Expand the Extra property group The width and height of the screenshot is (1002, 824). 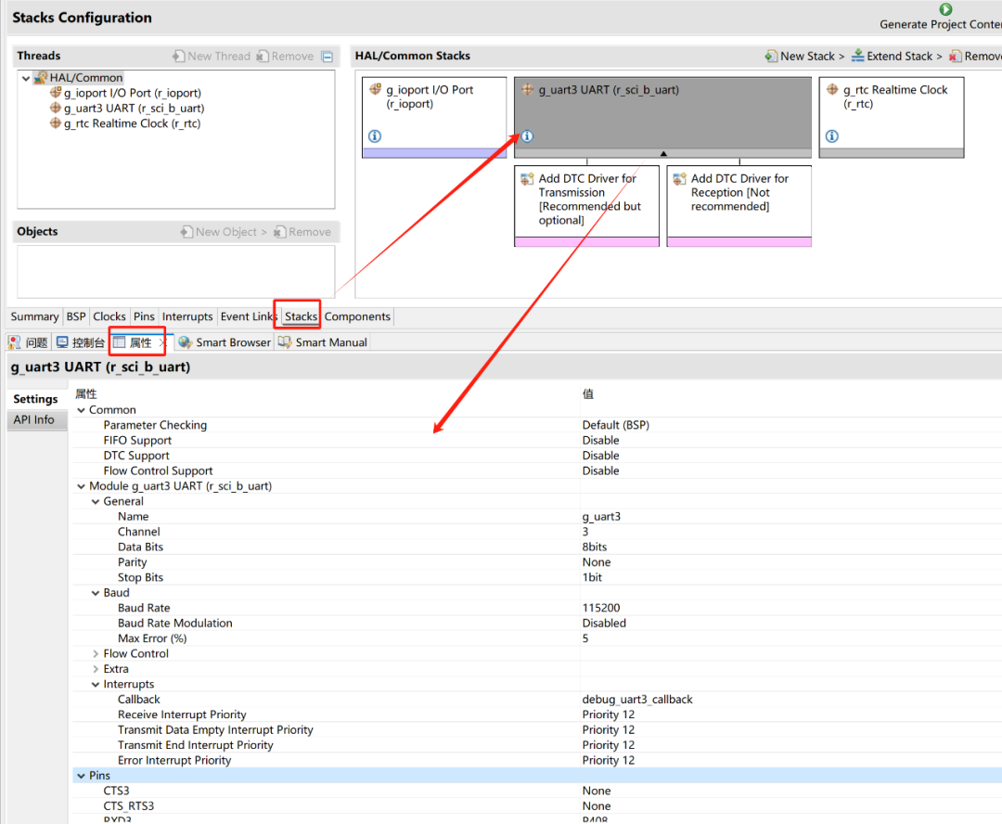pyautogui.click(x=96, y=669)
